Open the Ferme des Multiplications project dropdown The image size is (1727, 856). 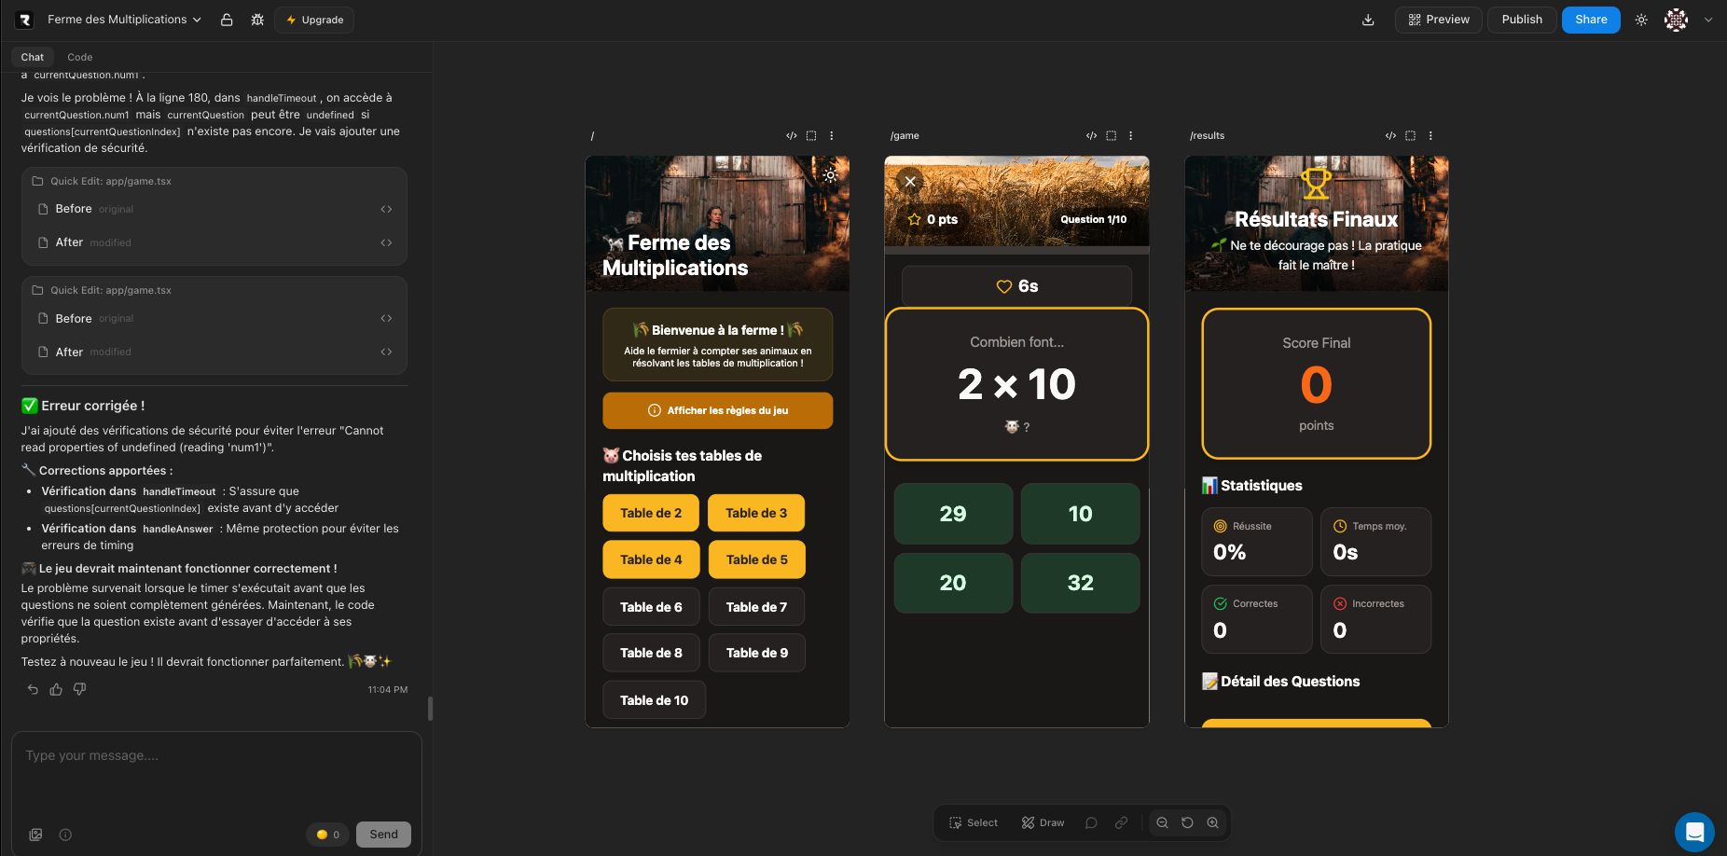point(124,20)
